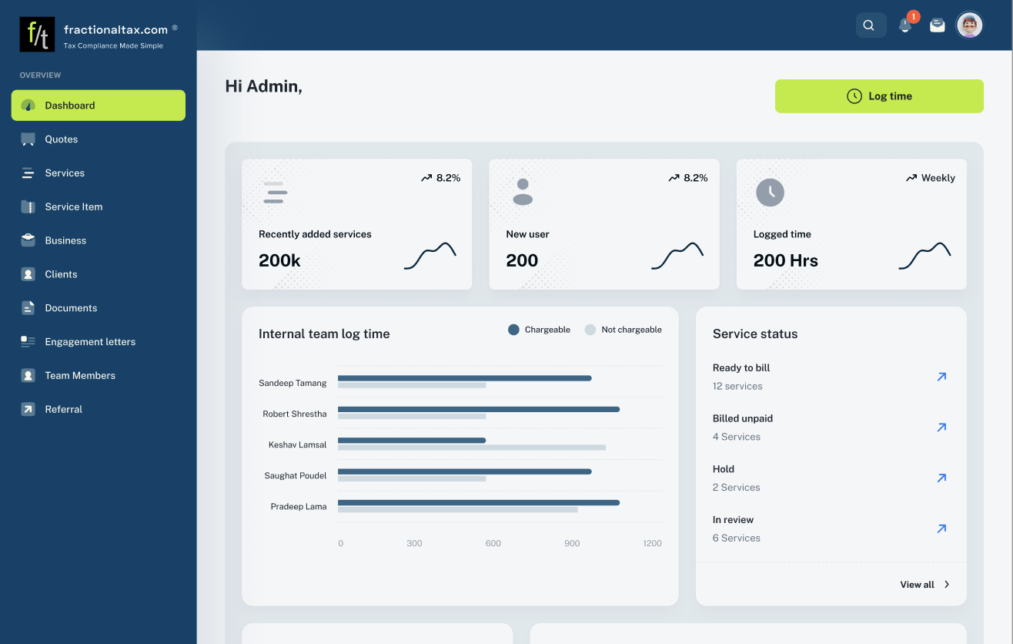Expand the Billed unpaid services arrow
The height and width of the screenshot is (644, 1013).
941,427
